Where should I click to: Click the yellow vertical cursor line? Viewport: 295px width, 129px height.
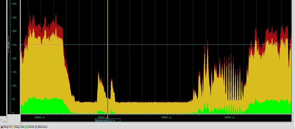(x=108, y=61)
